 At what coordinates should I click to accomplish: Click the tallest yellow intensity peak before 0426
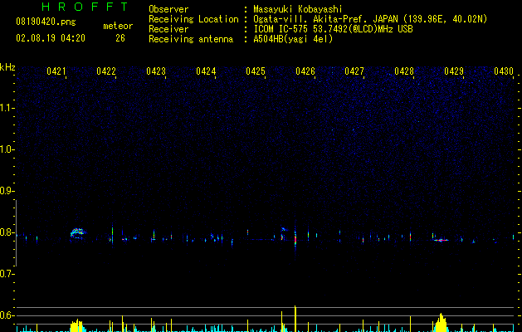click(x=295, y=319)
